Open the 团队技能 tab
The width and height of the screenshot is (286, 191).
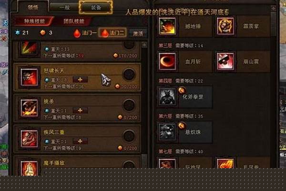tap(74, 21)
